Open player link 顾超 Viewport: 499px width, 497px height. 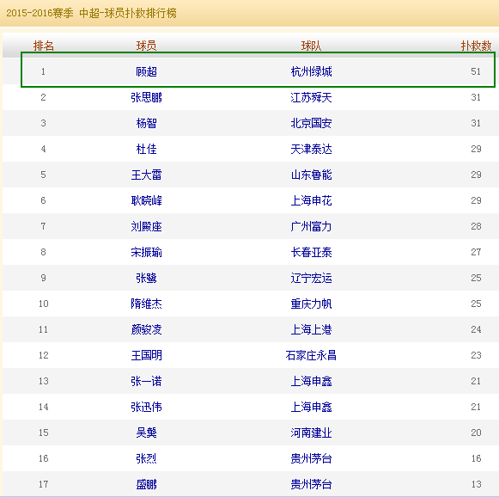(146, 71)
